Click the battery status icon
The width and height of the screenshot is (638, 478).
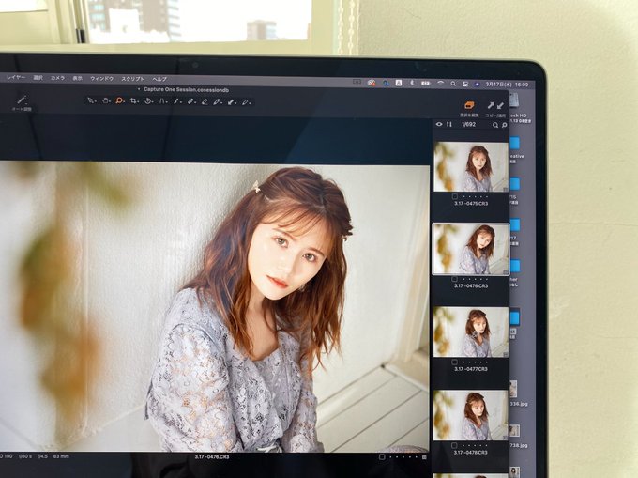coord(426,83)
